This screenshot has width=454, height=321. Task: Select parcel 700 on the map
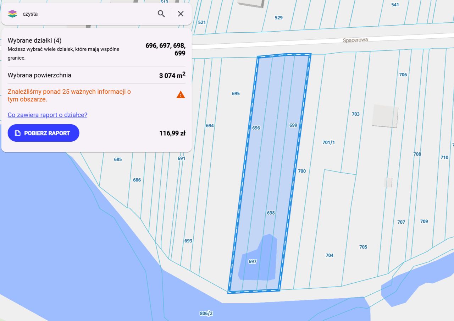tap(302, 171)
